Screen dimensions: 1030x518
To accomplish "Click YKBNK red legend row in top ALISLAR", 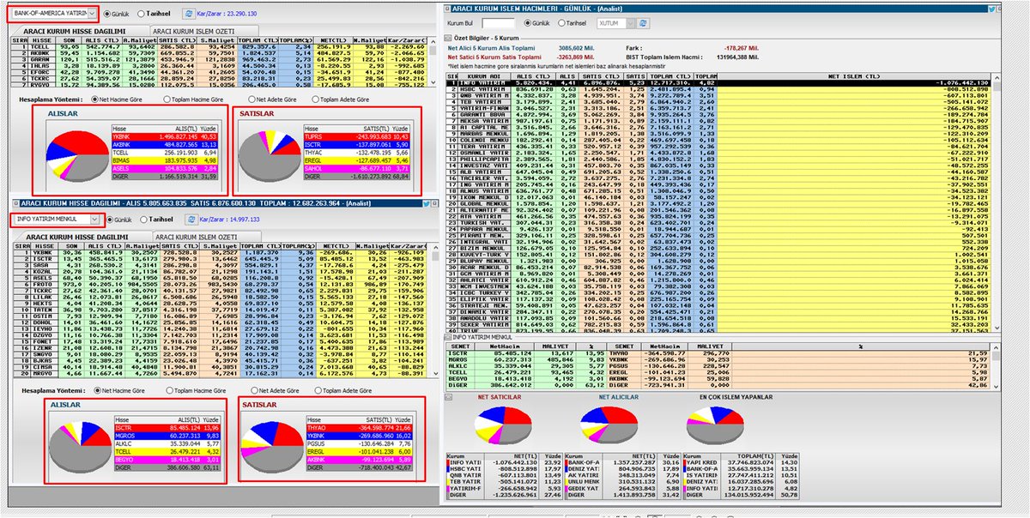I will point(164,136).
